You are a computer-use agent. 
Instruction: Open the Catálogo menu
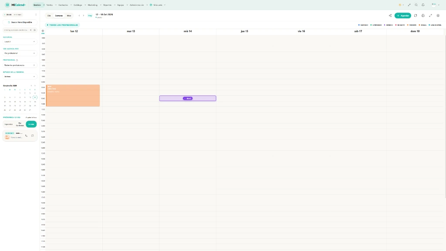click(79, 5)
